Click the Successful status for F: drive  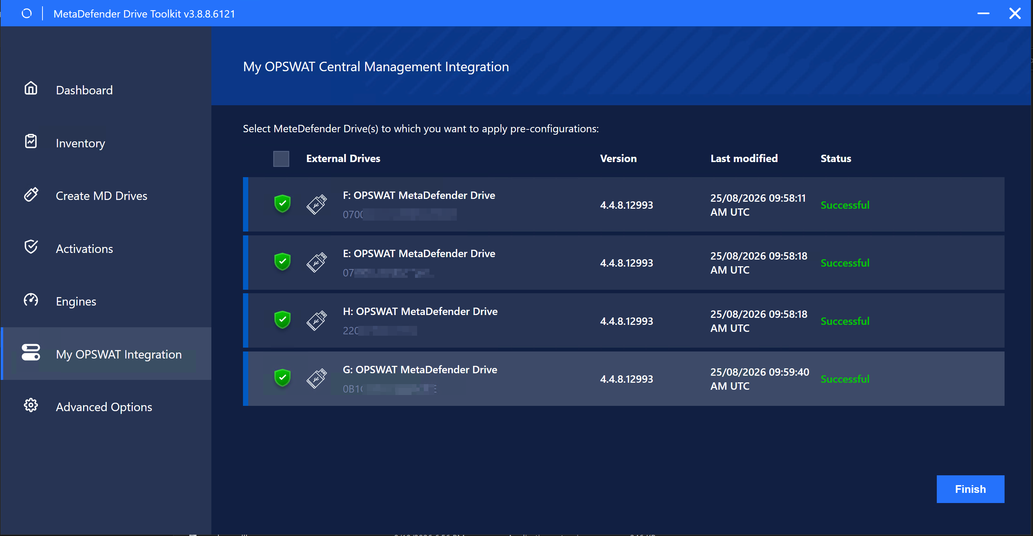(845, 205)
